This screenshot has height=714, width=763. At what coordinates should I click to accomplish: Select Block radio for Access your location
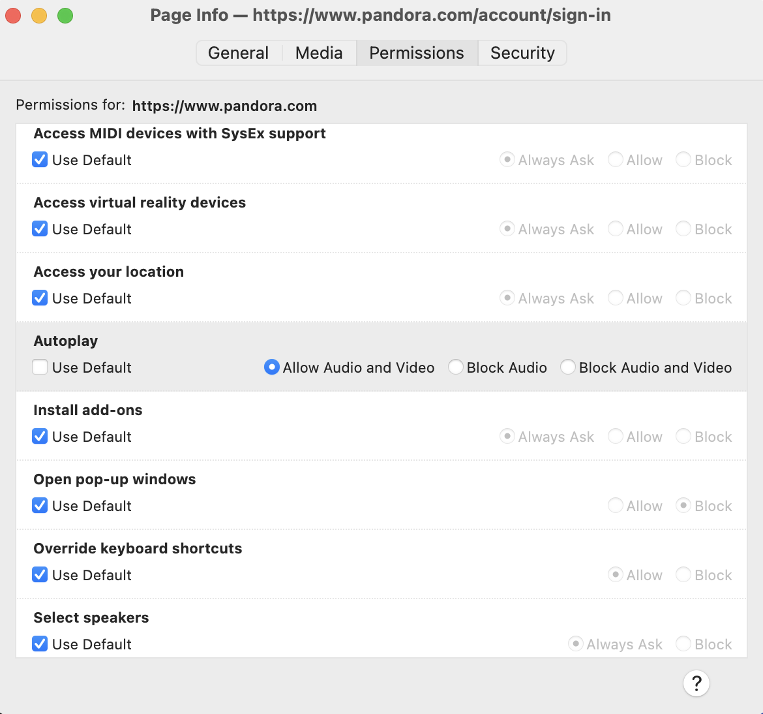coord(683,298)
